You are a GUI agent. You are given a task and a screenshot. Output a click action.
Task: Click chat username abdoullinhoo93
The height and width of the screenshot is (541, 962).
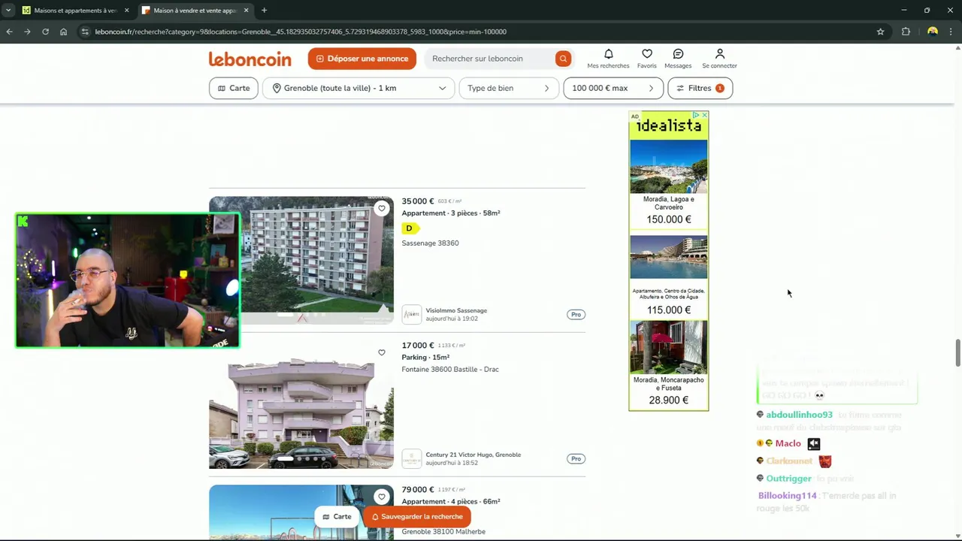click(799, 415)
